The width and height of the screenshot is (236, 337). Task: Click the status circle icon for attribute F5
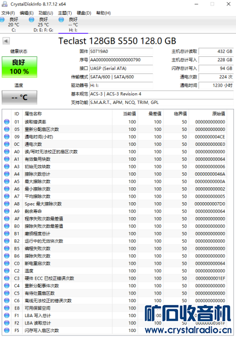pos(7,330)
